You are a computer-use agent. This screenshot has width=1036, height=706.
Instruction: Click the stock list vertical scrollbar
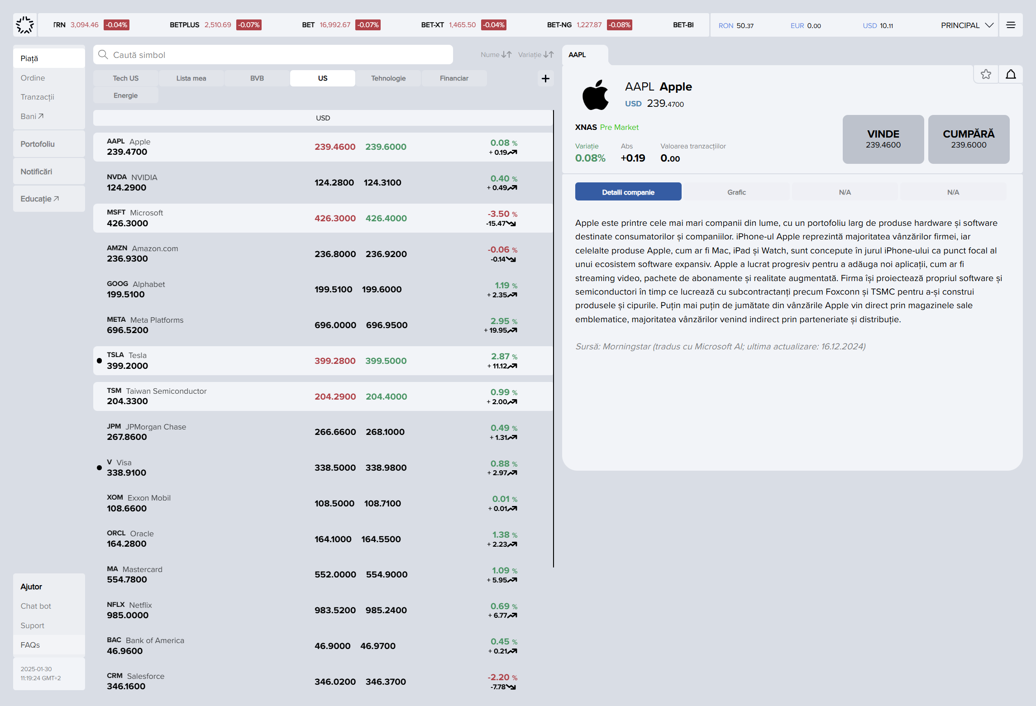[553, 339]
